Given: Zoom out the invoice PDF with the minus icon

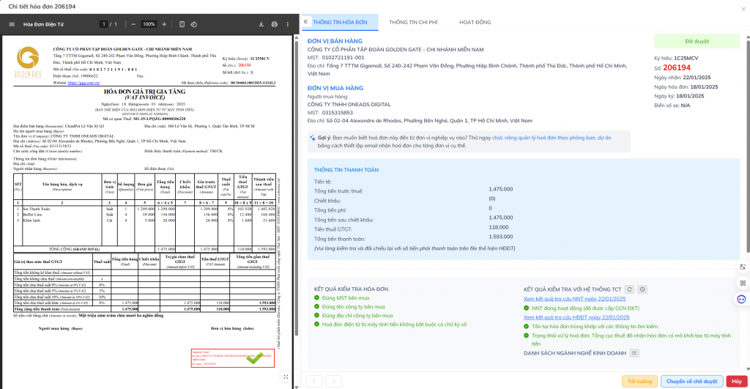Looking at the screenshot, I should click(x=133, y=24).
